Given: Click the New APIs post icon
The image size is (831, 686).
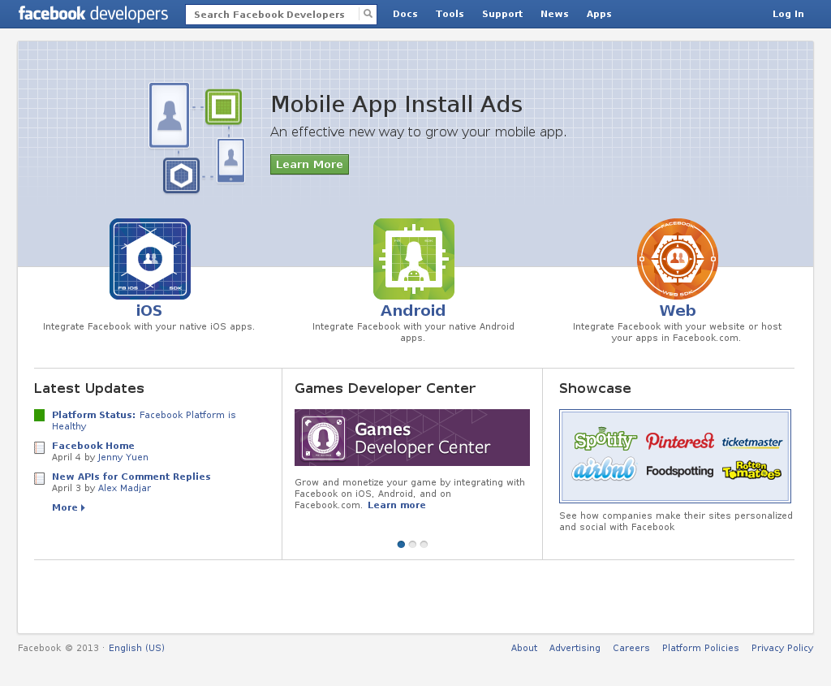Looking at the screenshot, I should pyautogui.click(x=40, y=478).
